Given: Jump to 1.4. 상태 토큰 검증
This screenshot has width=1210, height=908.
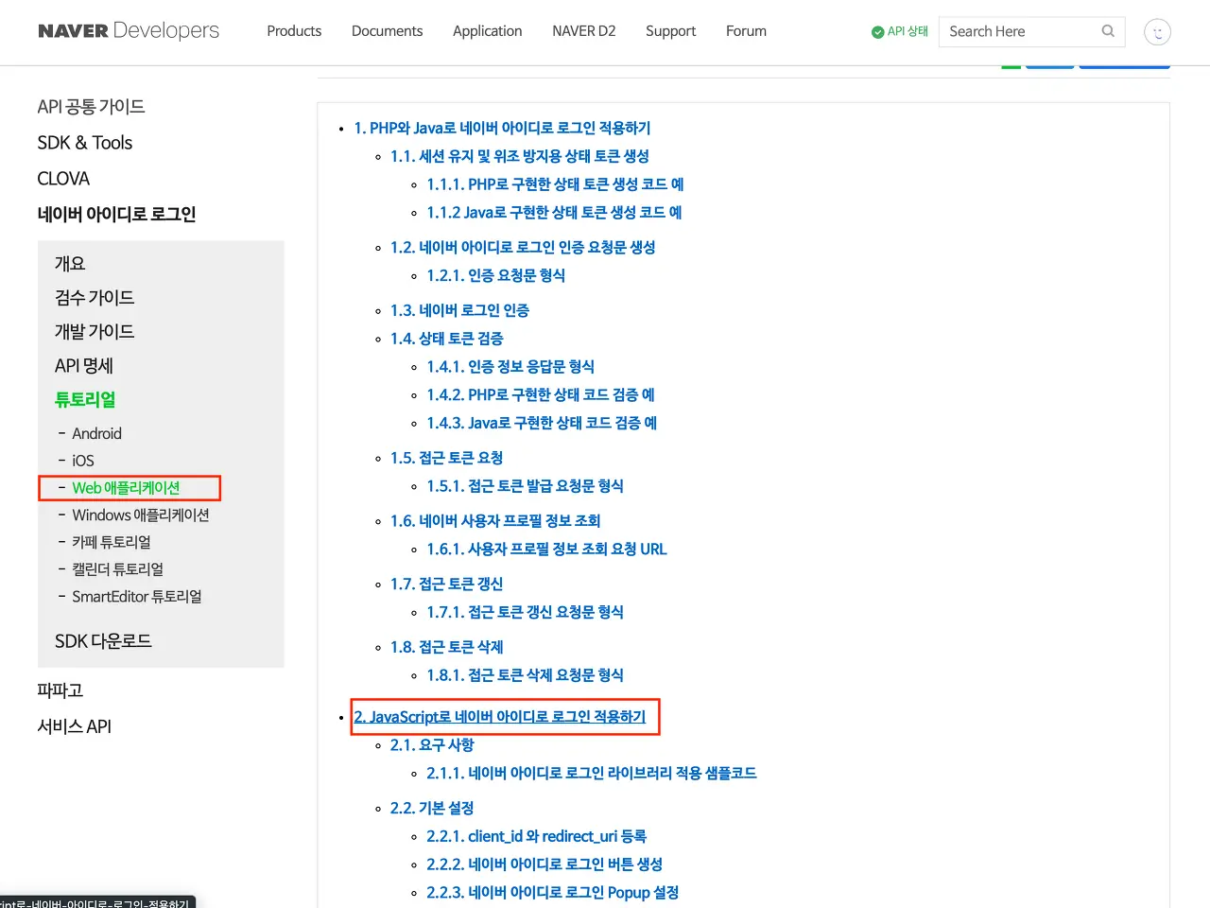Looking at the screenshot, I should [447, 339].
